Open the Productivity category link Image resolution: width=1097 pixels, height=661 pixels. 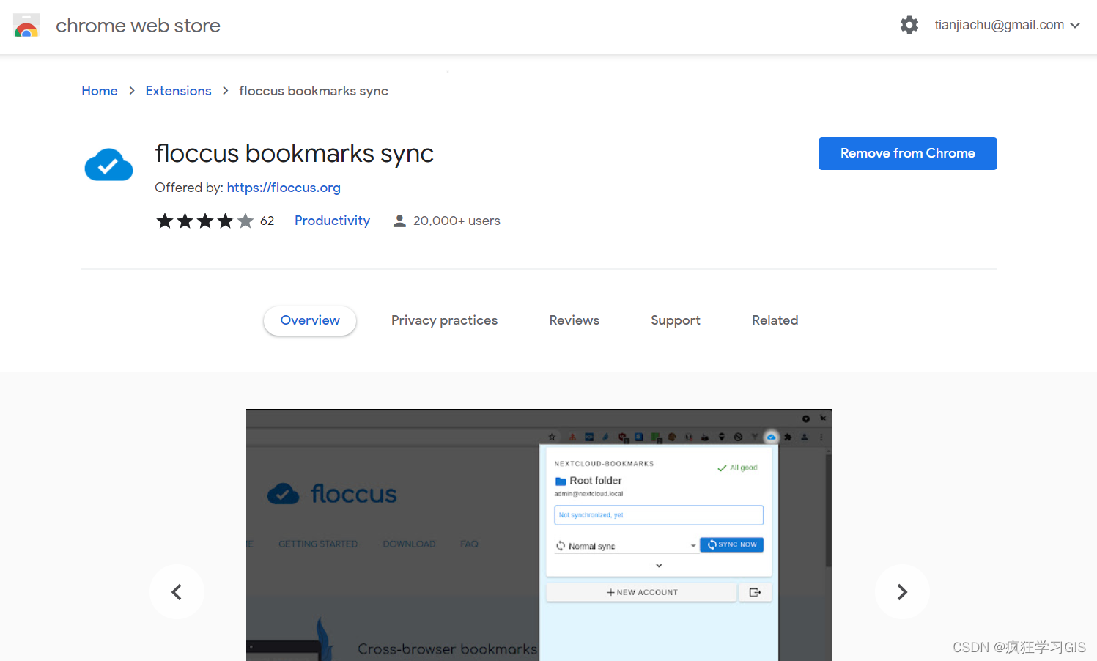tap(332, 221)
